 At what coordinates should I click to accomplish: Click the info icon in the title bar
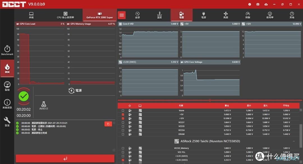(x=250, y=4)
